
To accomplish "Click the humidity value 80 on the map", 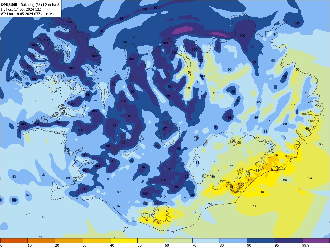I will pyautogui.click(x=35, y=101).
